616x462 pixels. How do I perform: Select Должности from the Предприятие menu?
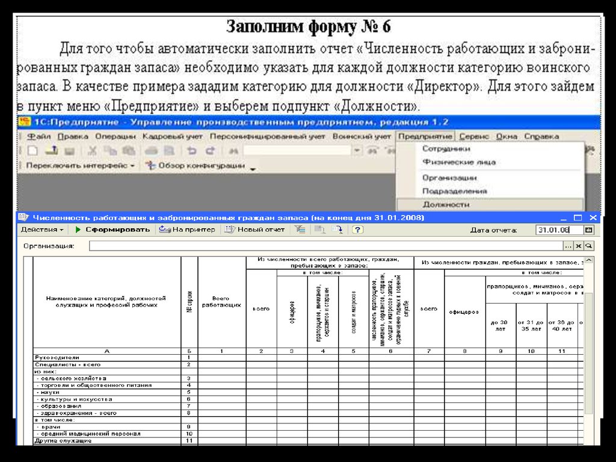pos(446,204)
